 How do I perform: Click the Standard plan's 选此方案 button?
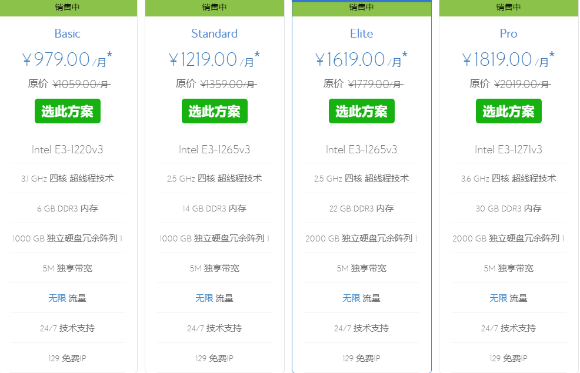click(214, 111)
